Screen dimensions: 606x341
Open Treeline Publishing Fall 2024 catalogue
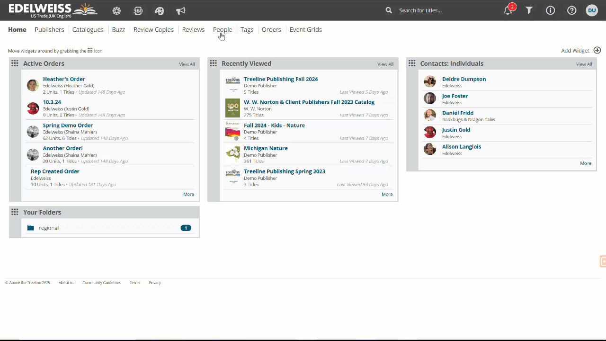click(281, 79)
